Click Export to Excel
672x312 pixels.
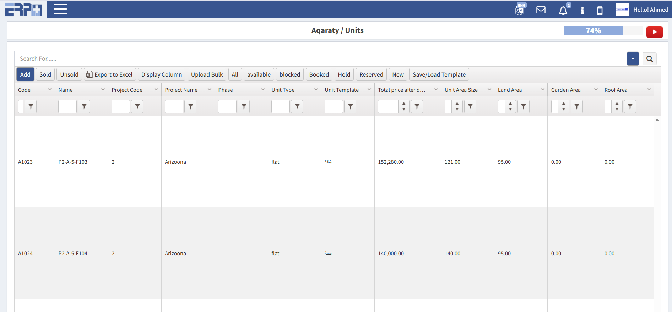pyautogui.click(x=110, y=74)
